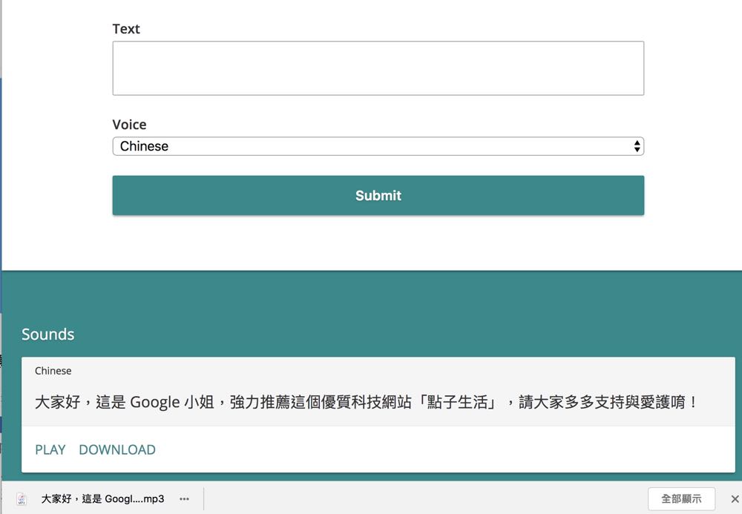This screenshot has height=514, width=742.
Task: Close the downloads bar with the X
Action: click(735, 499)
